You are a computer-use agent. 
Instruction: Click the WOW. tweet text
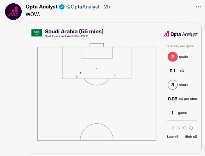coord(33,14)
